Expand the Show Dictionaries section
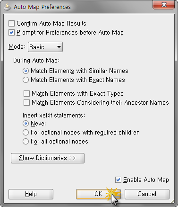Screen dimensions: 178x207 click(x=48, y=158)
